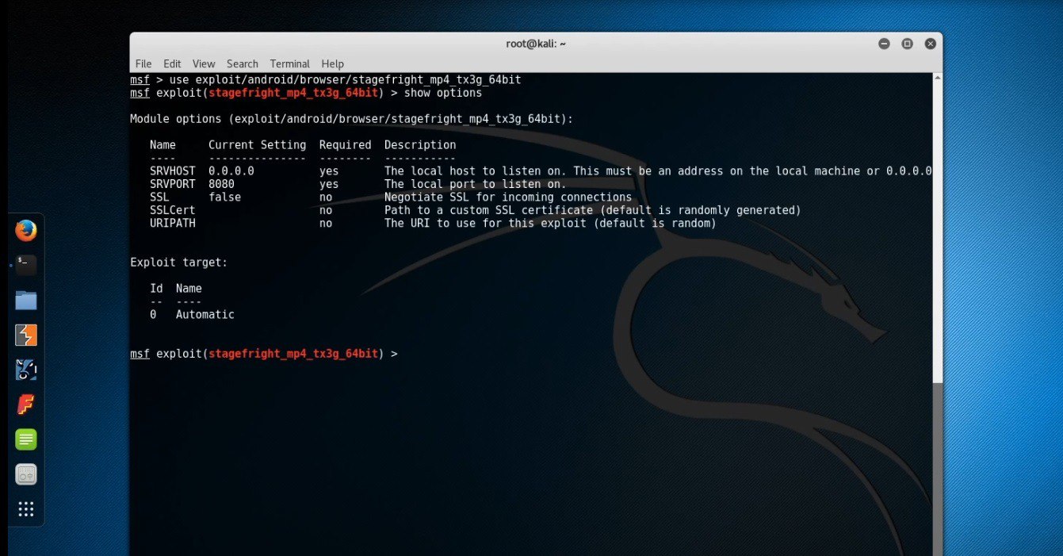Open the View menu

204,63
